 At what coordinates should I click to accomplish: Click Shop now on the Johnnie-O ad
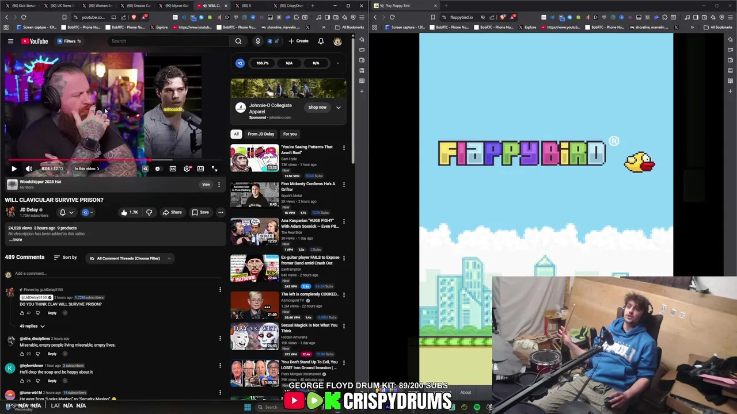click(x=317, y=107)
